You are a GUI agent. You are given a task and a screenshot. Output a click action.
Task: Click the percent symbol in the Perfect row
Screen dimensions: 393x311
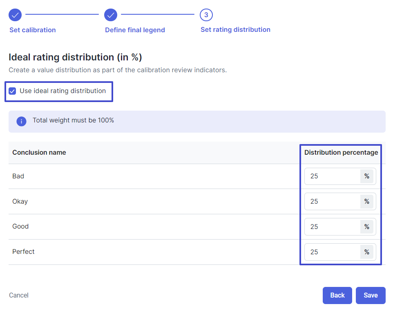click(367, 252)
